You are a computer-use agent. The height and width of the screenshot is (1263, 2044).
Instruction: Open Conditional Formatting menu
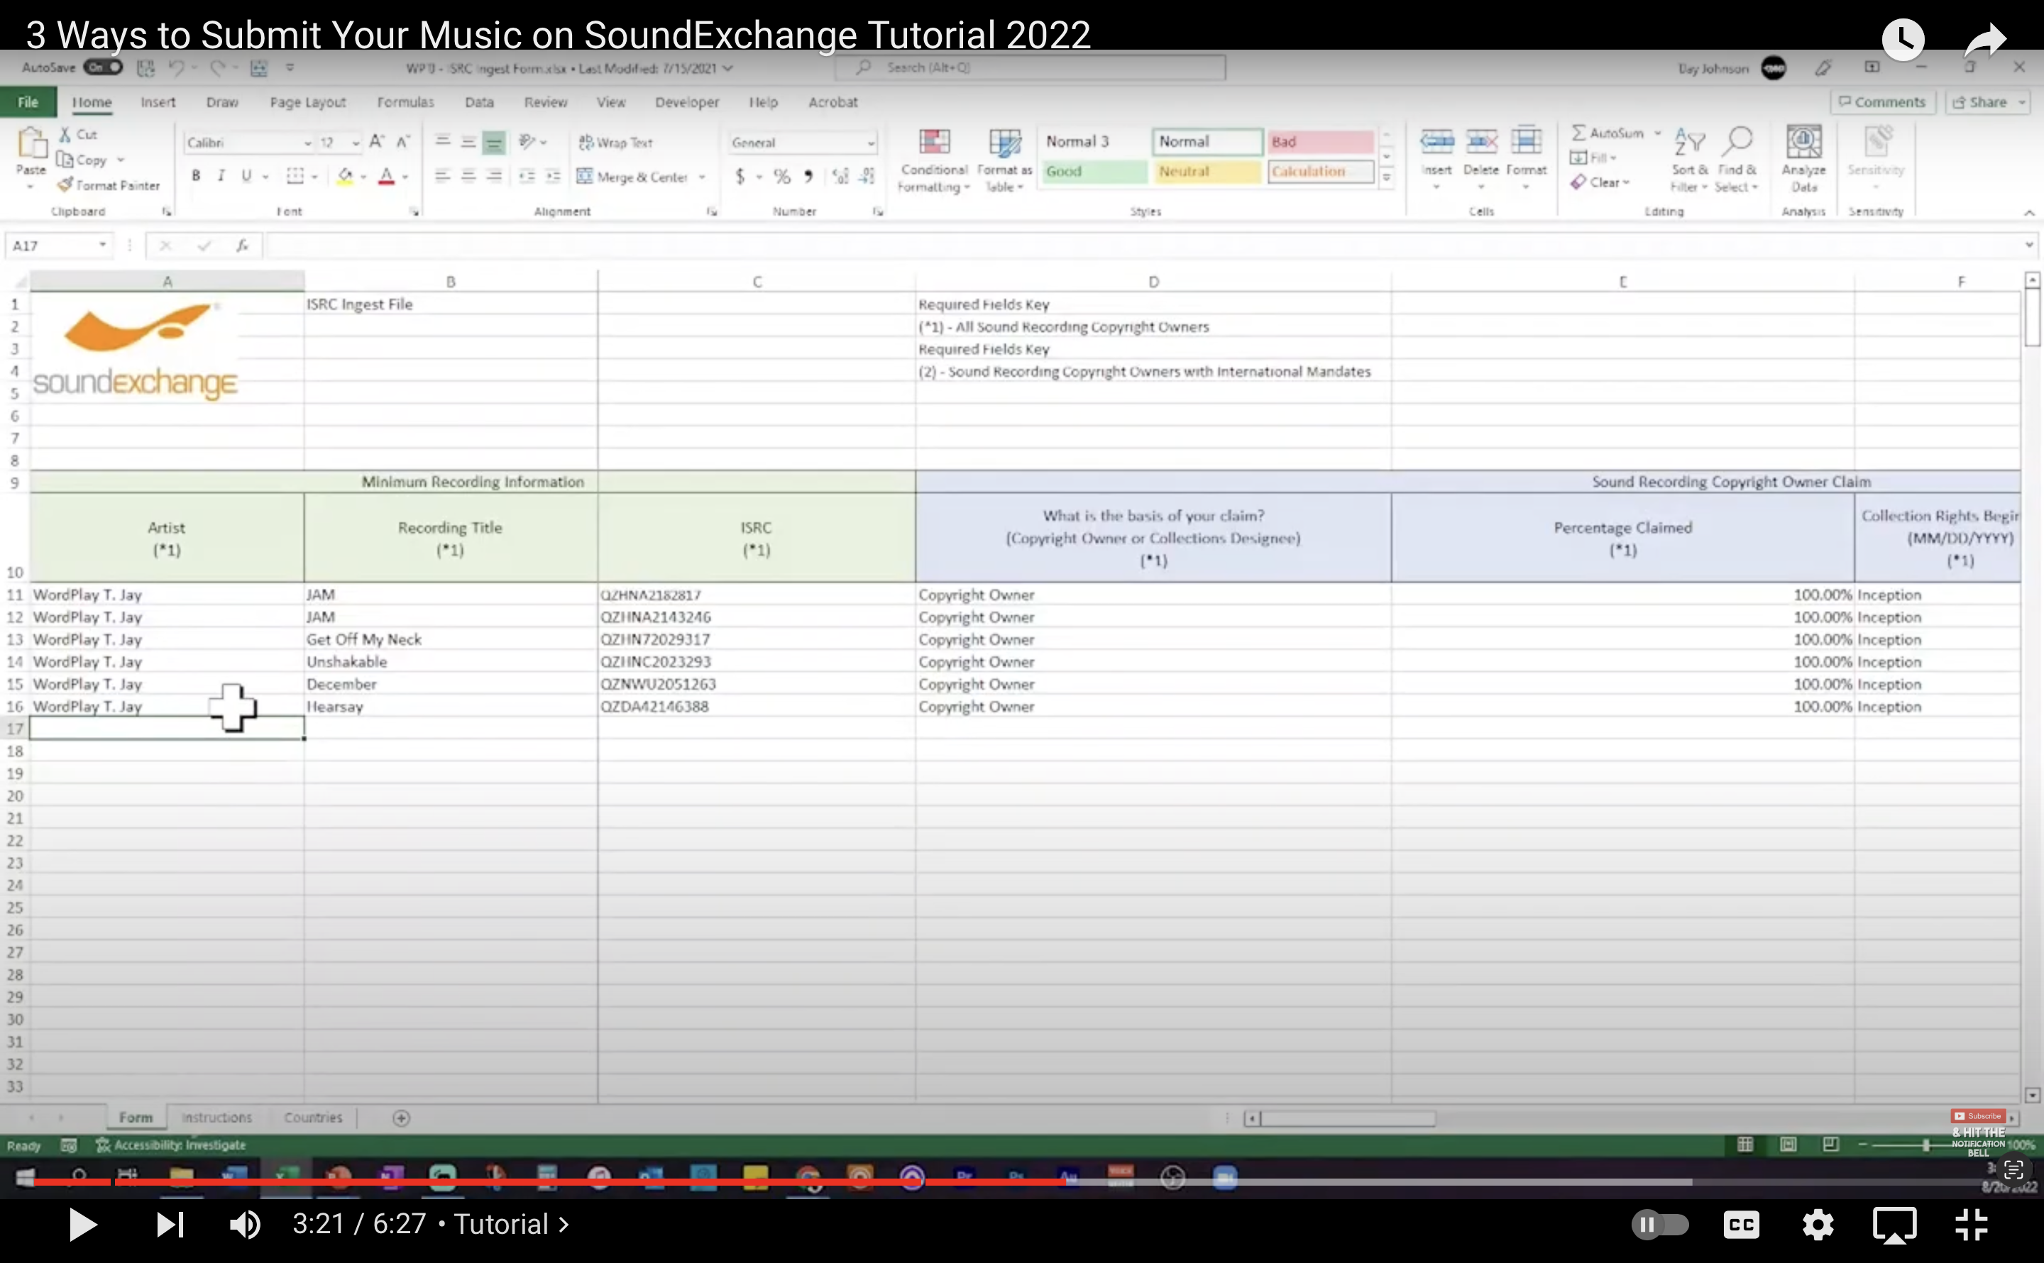click(934, 160)
